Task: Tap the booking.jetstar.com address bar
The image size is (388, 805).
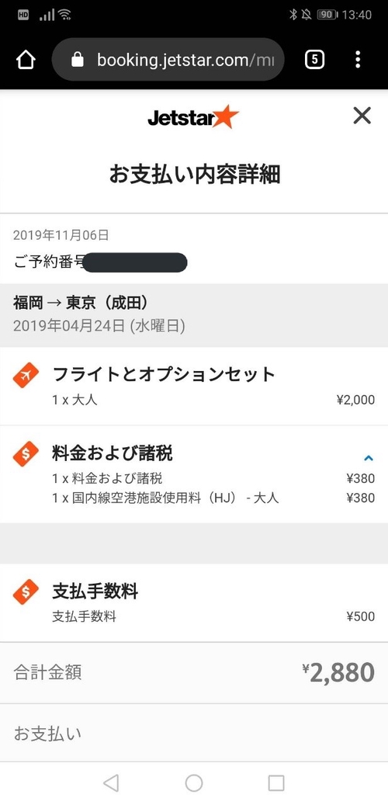Action: coord(168,60)
